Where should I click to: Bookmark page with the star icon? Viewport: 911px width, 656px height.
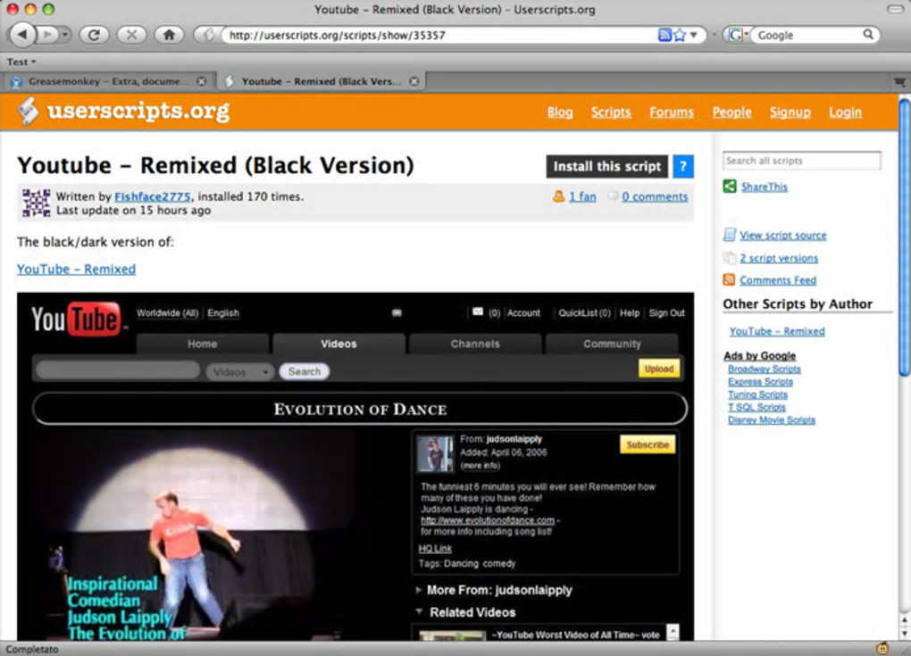click(x=679, y=35)
